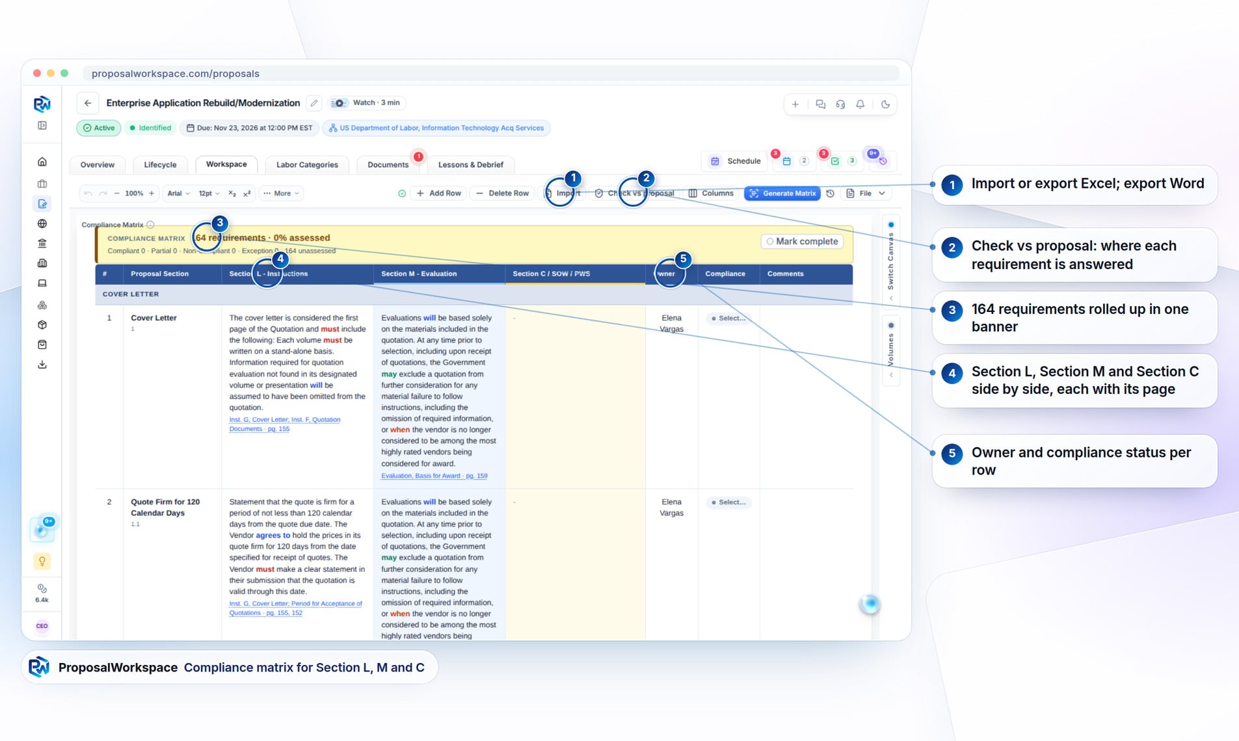
Task: Open the File dropdown menu
Action: [865, 193]
